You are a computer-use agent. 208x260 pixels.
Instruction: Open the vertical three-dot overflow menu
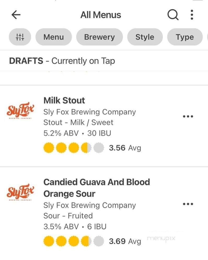pyautogui.click(x=192, y=15)
